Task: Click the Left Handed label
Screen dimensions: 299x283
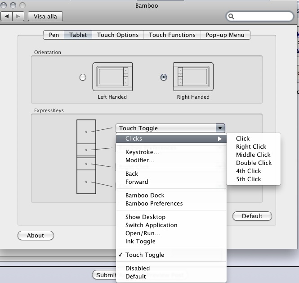Action: tap(112, 97)
